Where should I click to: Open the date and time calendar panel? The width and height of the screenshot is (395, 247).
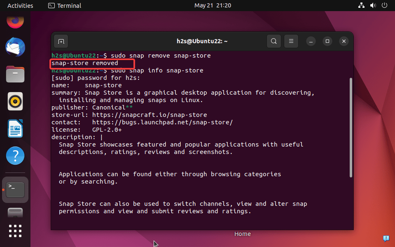(213, 5)
